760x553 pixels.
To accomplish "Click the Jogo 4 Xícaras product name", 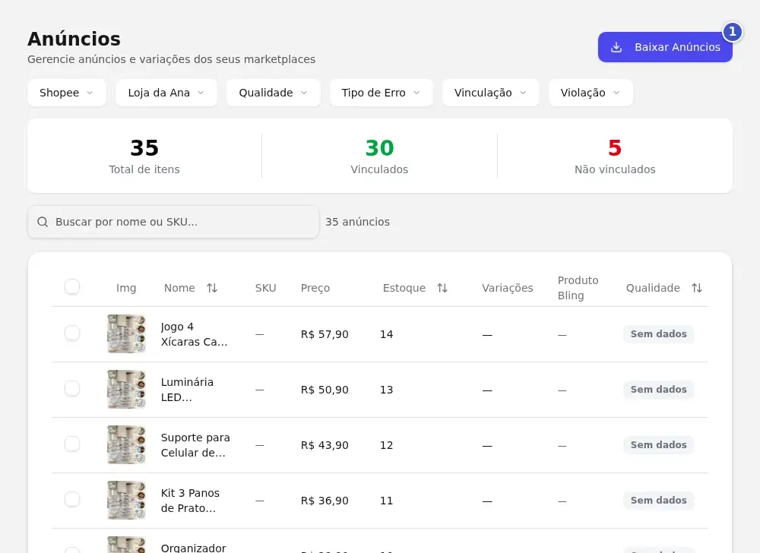I will (x=194, y=334).
